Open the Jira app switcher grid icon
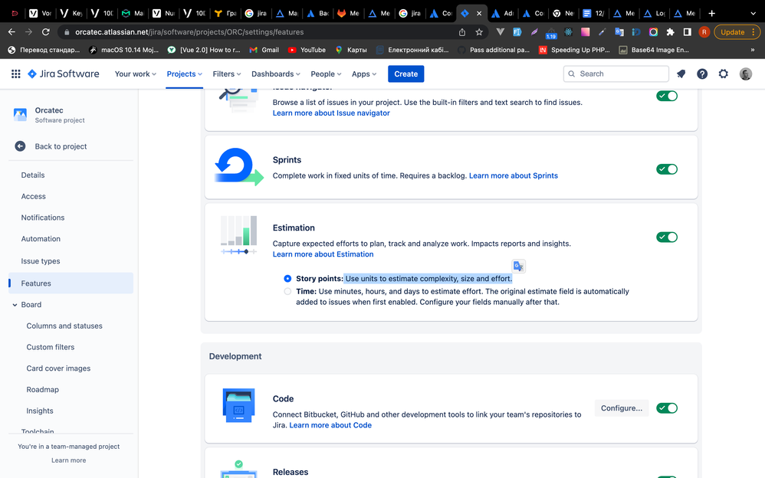 coord(15,74)
